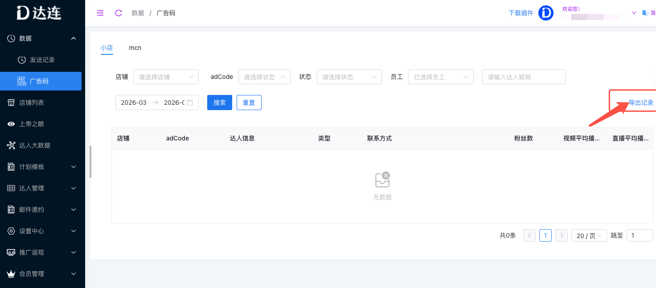Click the purple refresh icon
The image size is (656, 288).
(119, 13)
